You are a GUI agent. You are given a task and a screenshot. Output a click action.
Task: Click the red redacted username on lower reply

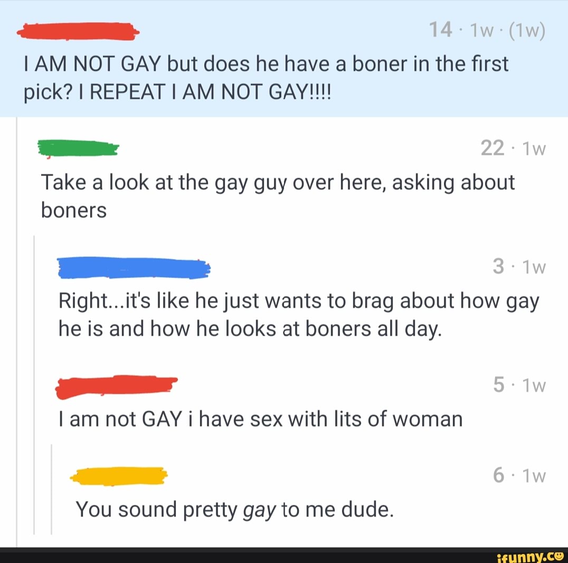[x=116, y=386]
